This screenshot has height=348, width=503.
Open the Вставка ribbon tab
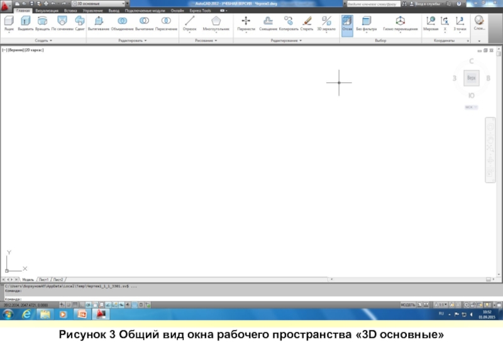[x=70, y=11]
